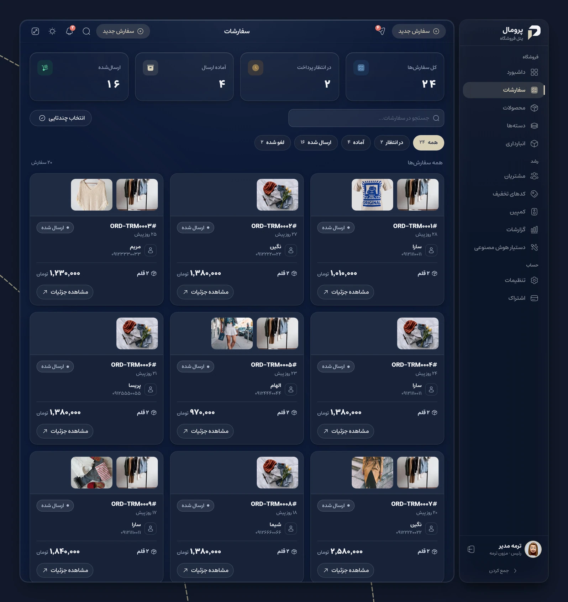Image resolution: width=568 pixels, height=602 pixels.
Task: Select the ارسال شده ۱۶ filter tab
Action: 316,142
